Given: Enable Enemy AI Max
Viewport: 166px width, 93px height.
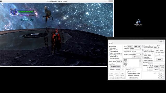Looking at the screenshot, I should click(x=143, y=56).
